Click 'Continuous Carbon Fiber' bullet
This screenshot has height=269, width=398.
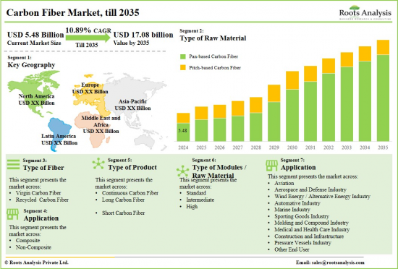tap(130, 193)
